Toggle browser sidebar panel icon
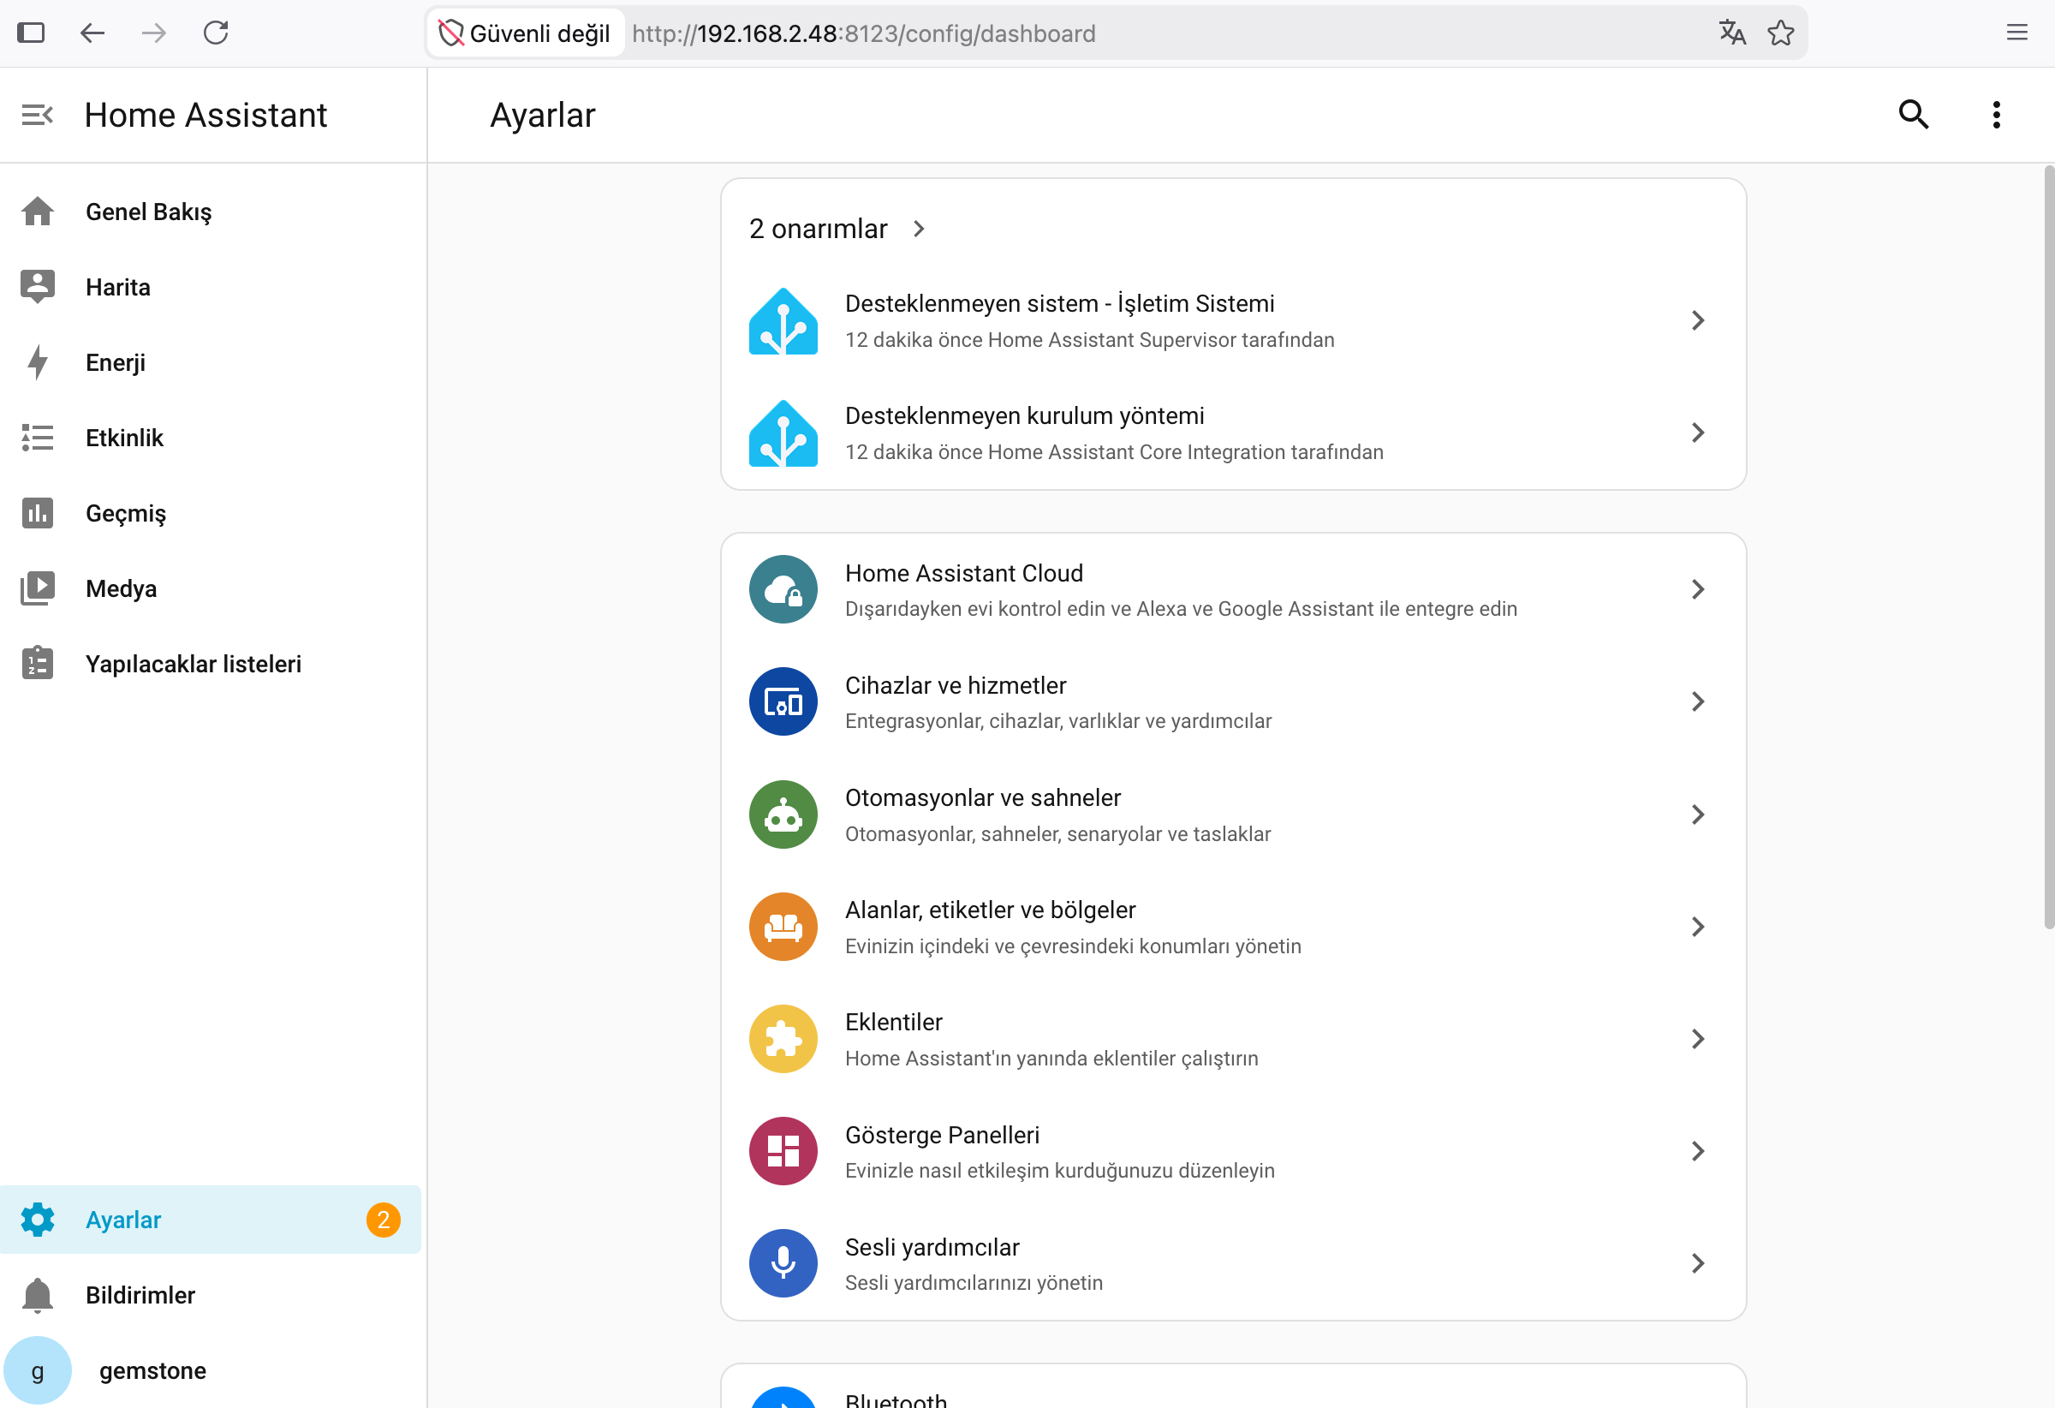Screen dimensions: 2055x1408 tap(31, 33)
